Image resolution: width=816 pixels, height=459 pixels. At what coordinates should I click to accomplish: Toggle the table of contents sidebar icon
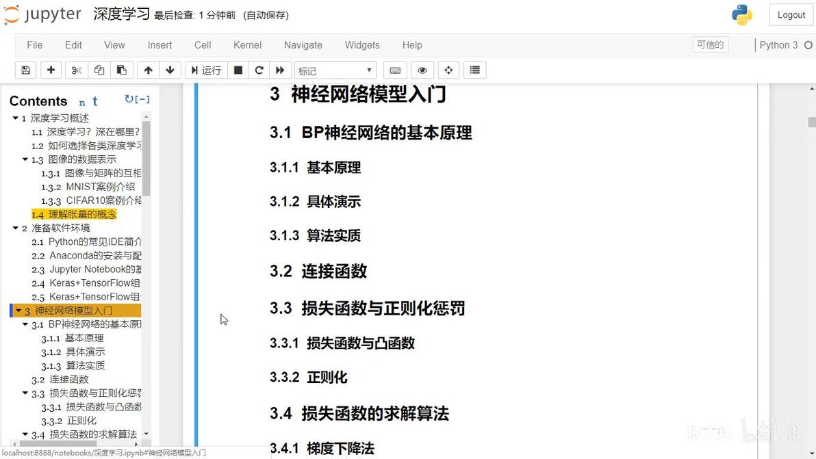pyautogui.click(x=474, y=70)
